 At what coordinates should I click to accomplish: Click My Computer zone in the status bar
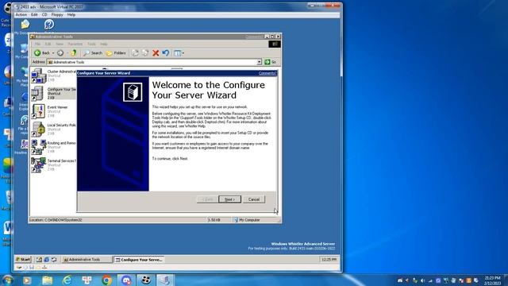coord(247,220)
